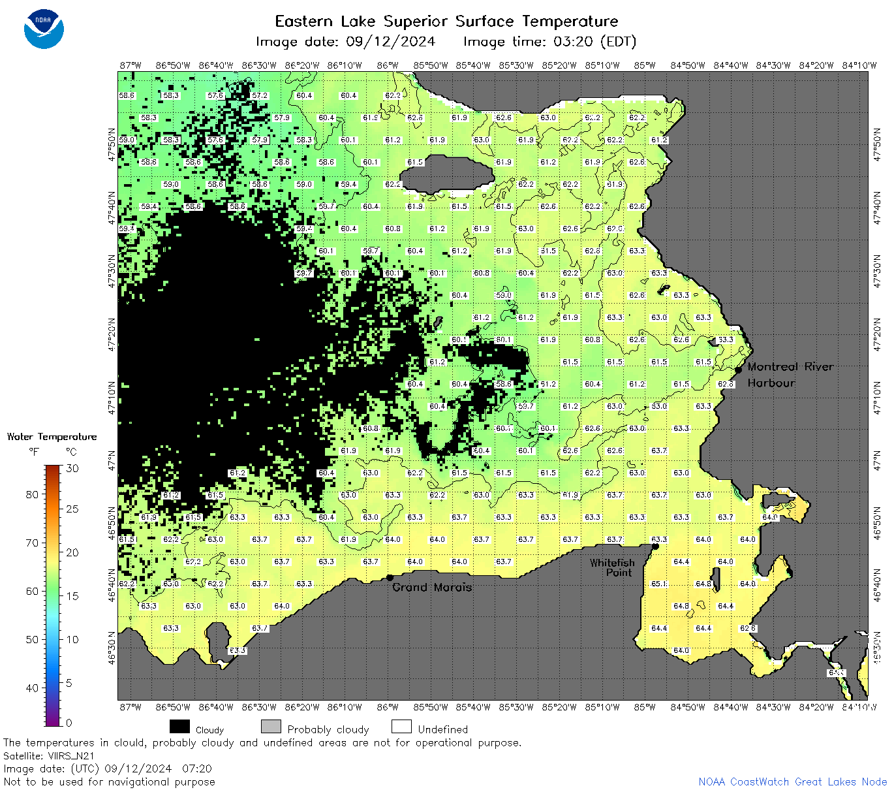Screen dimensions: 894x792
Task: Click the Whitefish Point label
Action: 612,567
